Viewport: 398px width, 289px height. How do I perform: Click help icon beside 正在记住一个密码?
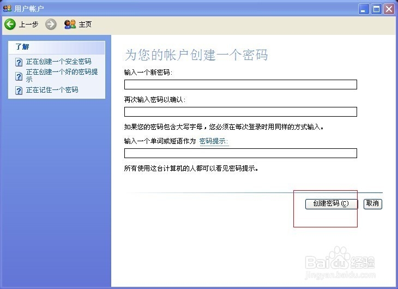(x=19, y=91)
